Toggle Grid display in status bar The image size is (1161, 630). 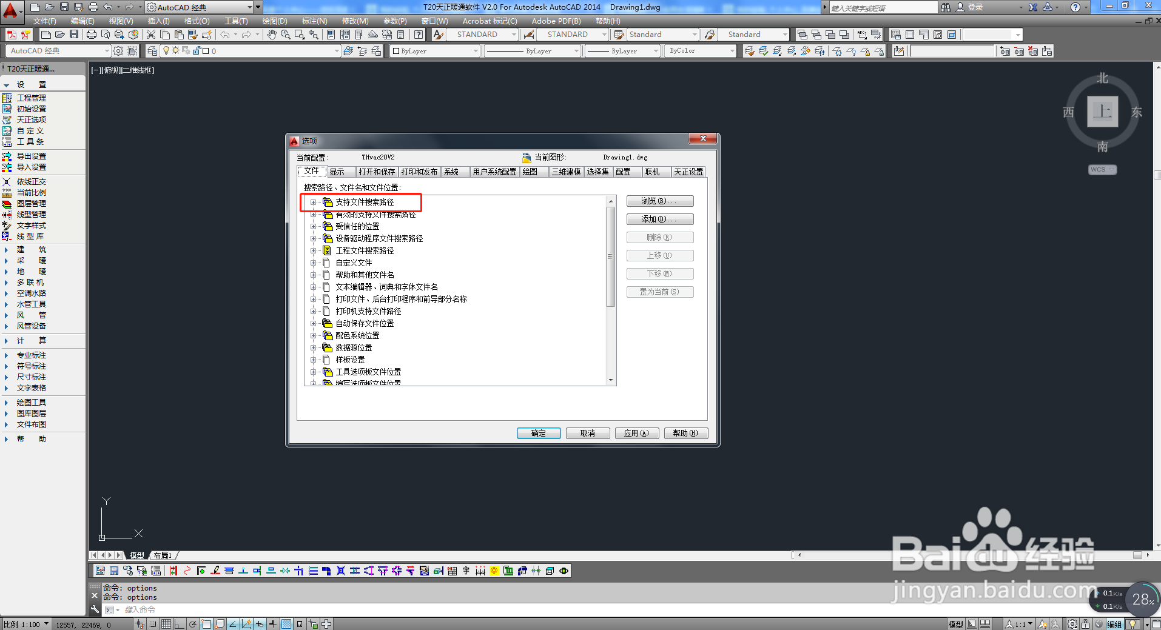click(x=166, y=624)
